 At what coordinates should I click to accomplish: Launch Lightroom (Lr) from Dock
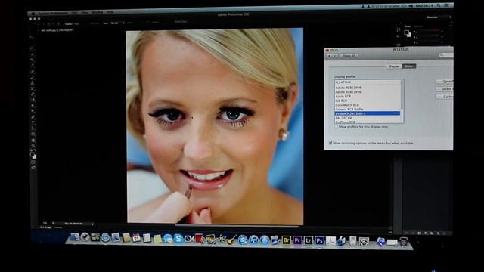pos(309,240)
